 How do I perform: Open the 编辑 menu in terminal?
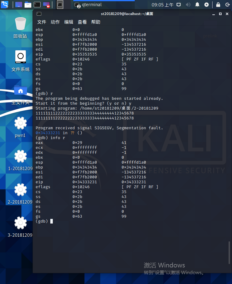pyautogui.click(x=69, y=22)
